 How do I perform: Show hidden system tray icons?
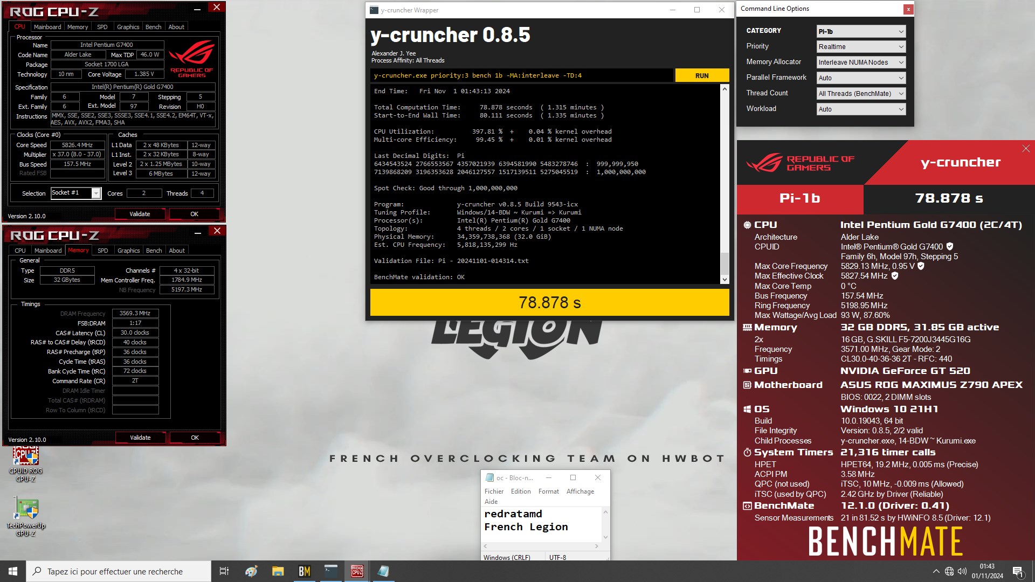936,571
